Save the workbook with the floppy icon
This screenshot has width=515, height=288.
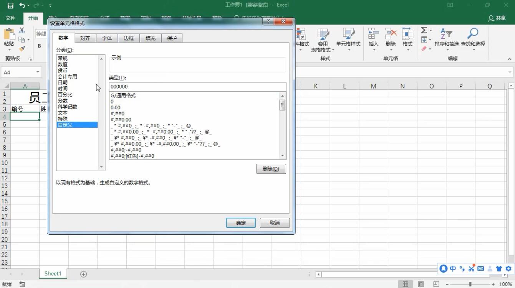[10, 5]
